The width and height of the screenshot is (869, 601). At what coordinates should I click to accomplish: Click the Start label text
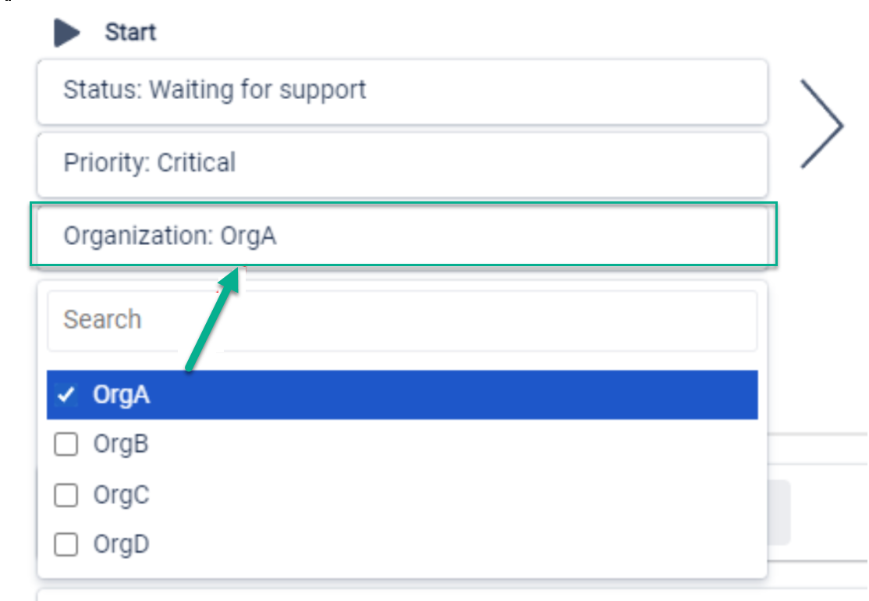point(130,33)
